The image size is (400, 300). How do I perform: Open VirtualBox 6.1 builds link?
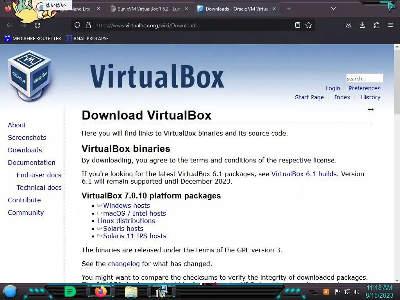tap(304, 174)
